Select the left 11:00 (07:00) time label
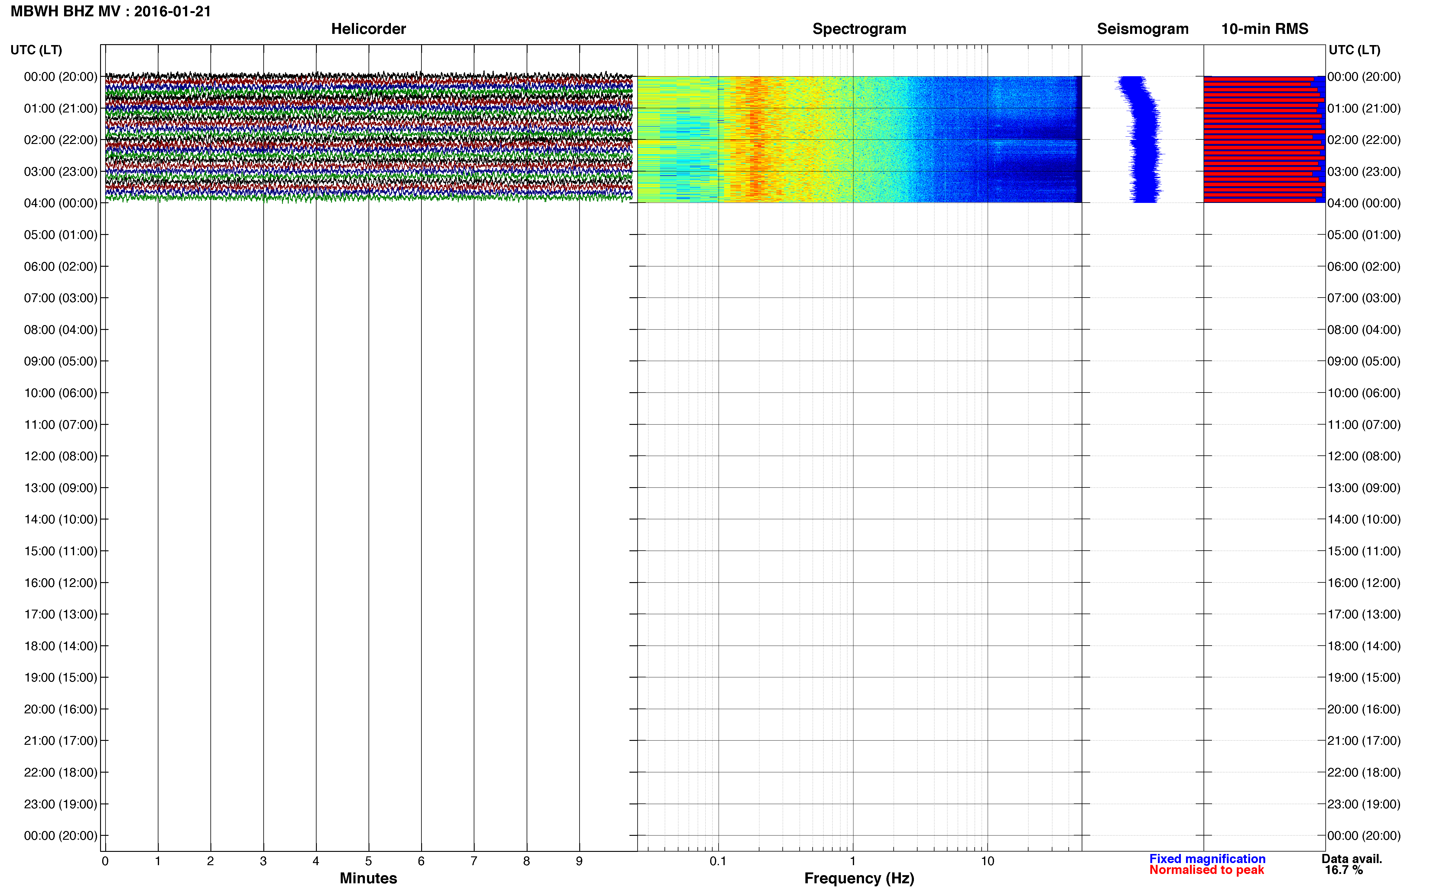The width and height of the screenshot is (1433, 896). [x=60, y=424]
